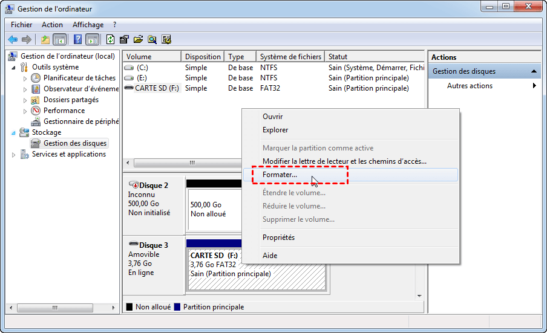This screenshot has width=547, height=333.
Task: Click the Planificateur de tâches clock icon
Action: point(36,78)
